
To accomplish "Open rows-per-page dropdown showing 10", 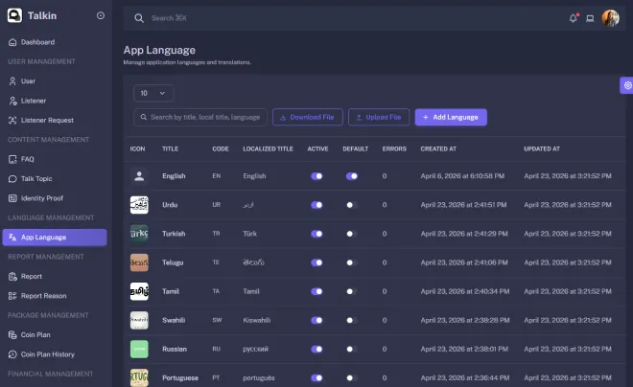I will [153, 93].
